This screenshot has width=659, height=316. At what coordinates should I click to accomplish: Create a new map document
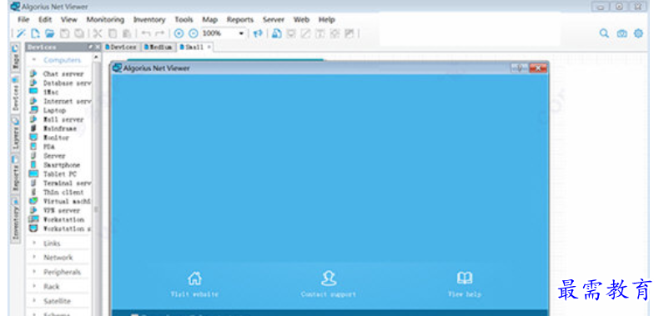click(35, 33)
